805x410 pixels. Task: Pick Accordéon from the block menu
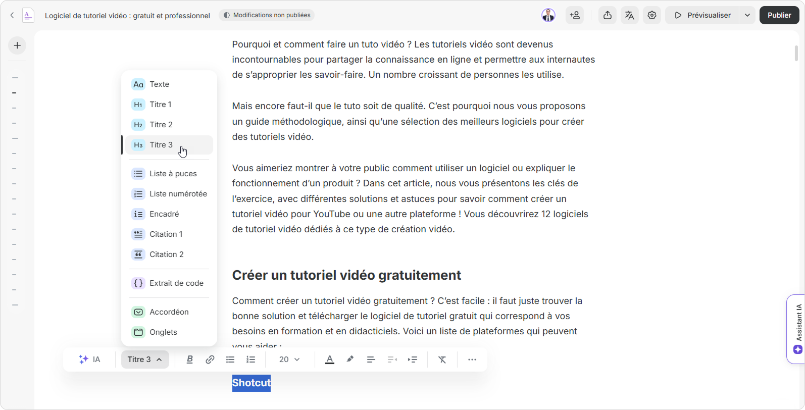pyautogui.click(x=169, y=312)
